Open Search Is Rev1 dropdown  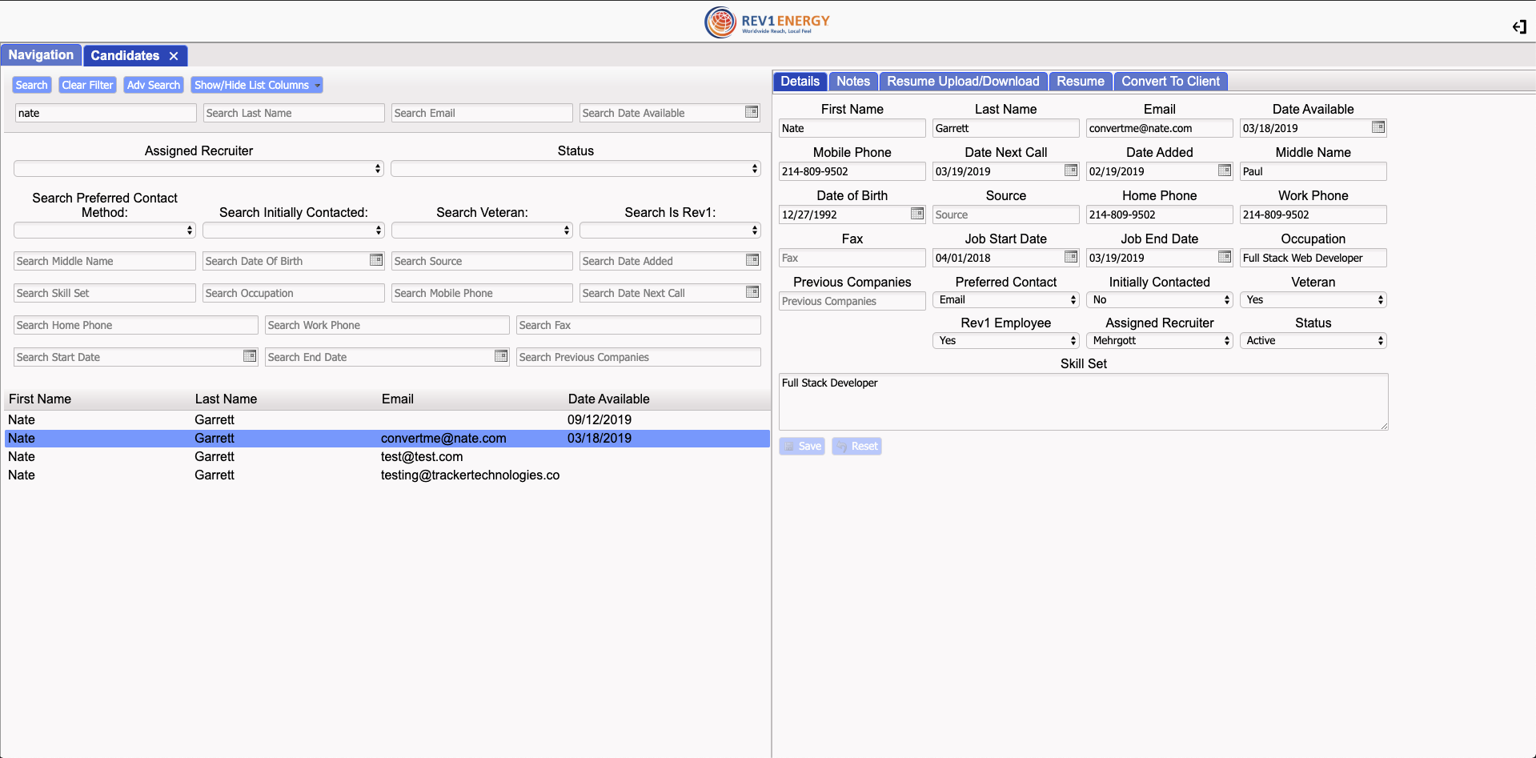[x=670, y=231]
